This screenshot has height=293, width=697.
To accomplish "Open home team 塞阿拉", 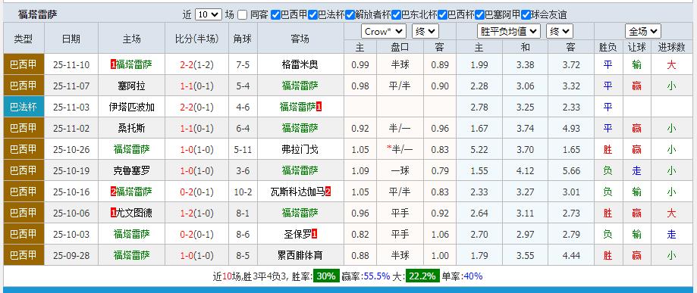I will [x=131, y=86].
